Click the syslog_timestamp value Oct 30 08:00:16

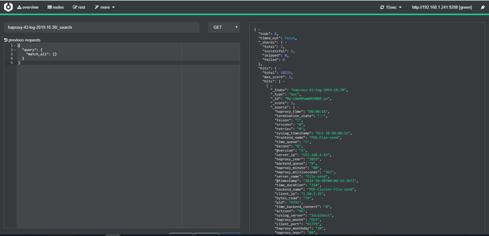click(333, 133)
